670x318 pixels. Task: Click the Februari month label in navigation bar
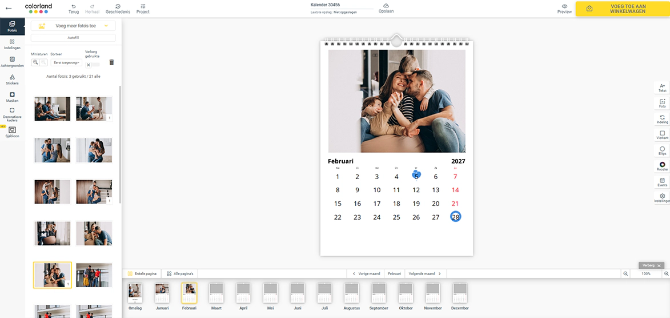[x=394, y=273]
